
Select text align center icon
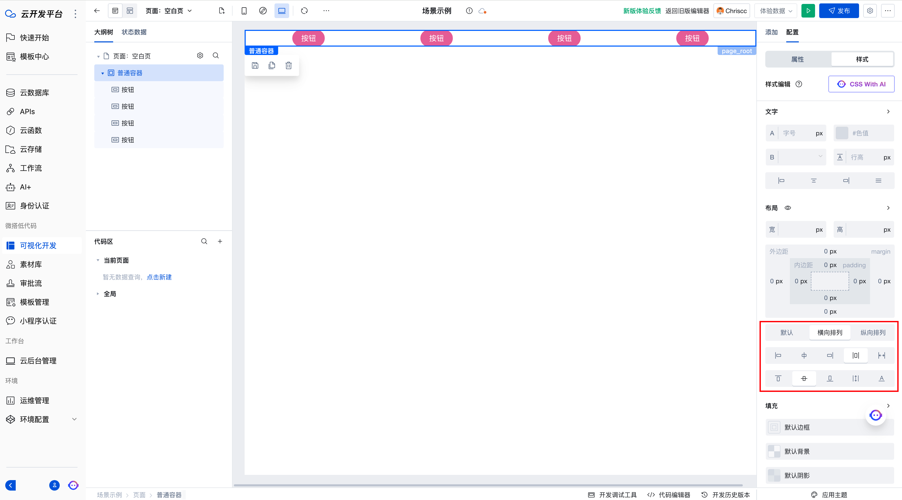(x=814, y=181)
